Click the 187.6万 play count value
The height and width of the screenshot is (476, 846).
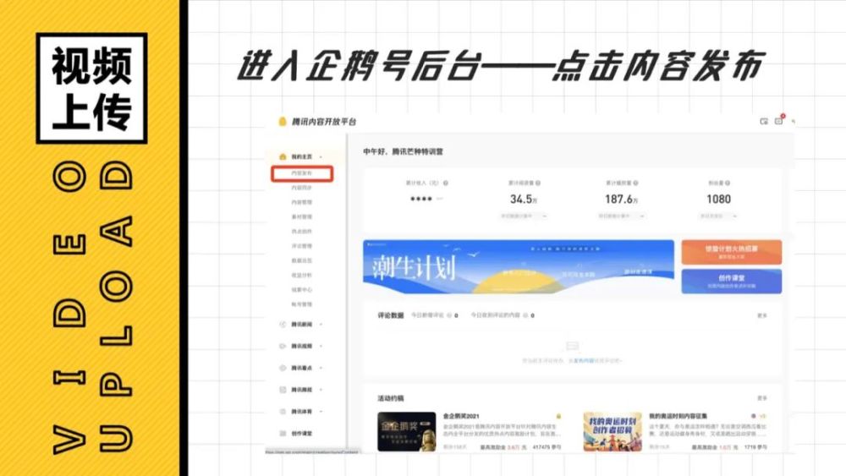(x=621, y=199)
